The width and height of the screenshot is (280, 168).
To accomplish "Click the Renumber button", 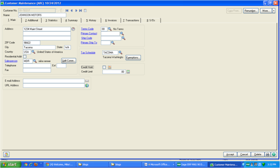I will tap(251, 11).
